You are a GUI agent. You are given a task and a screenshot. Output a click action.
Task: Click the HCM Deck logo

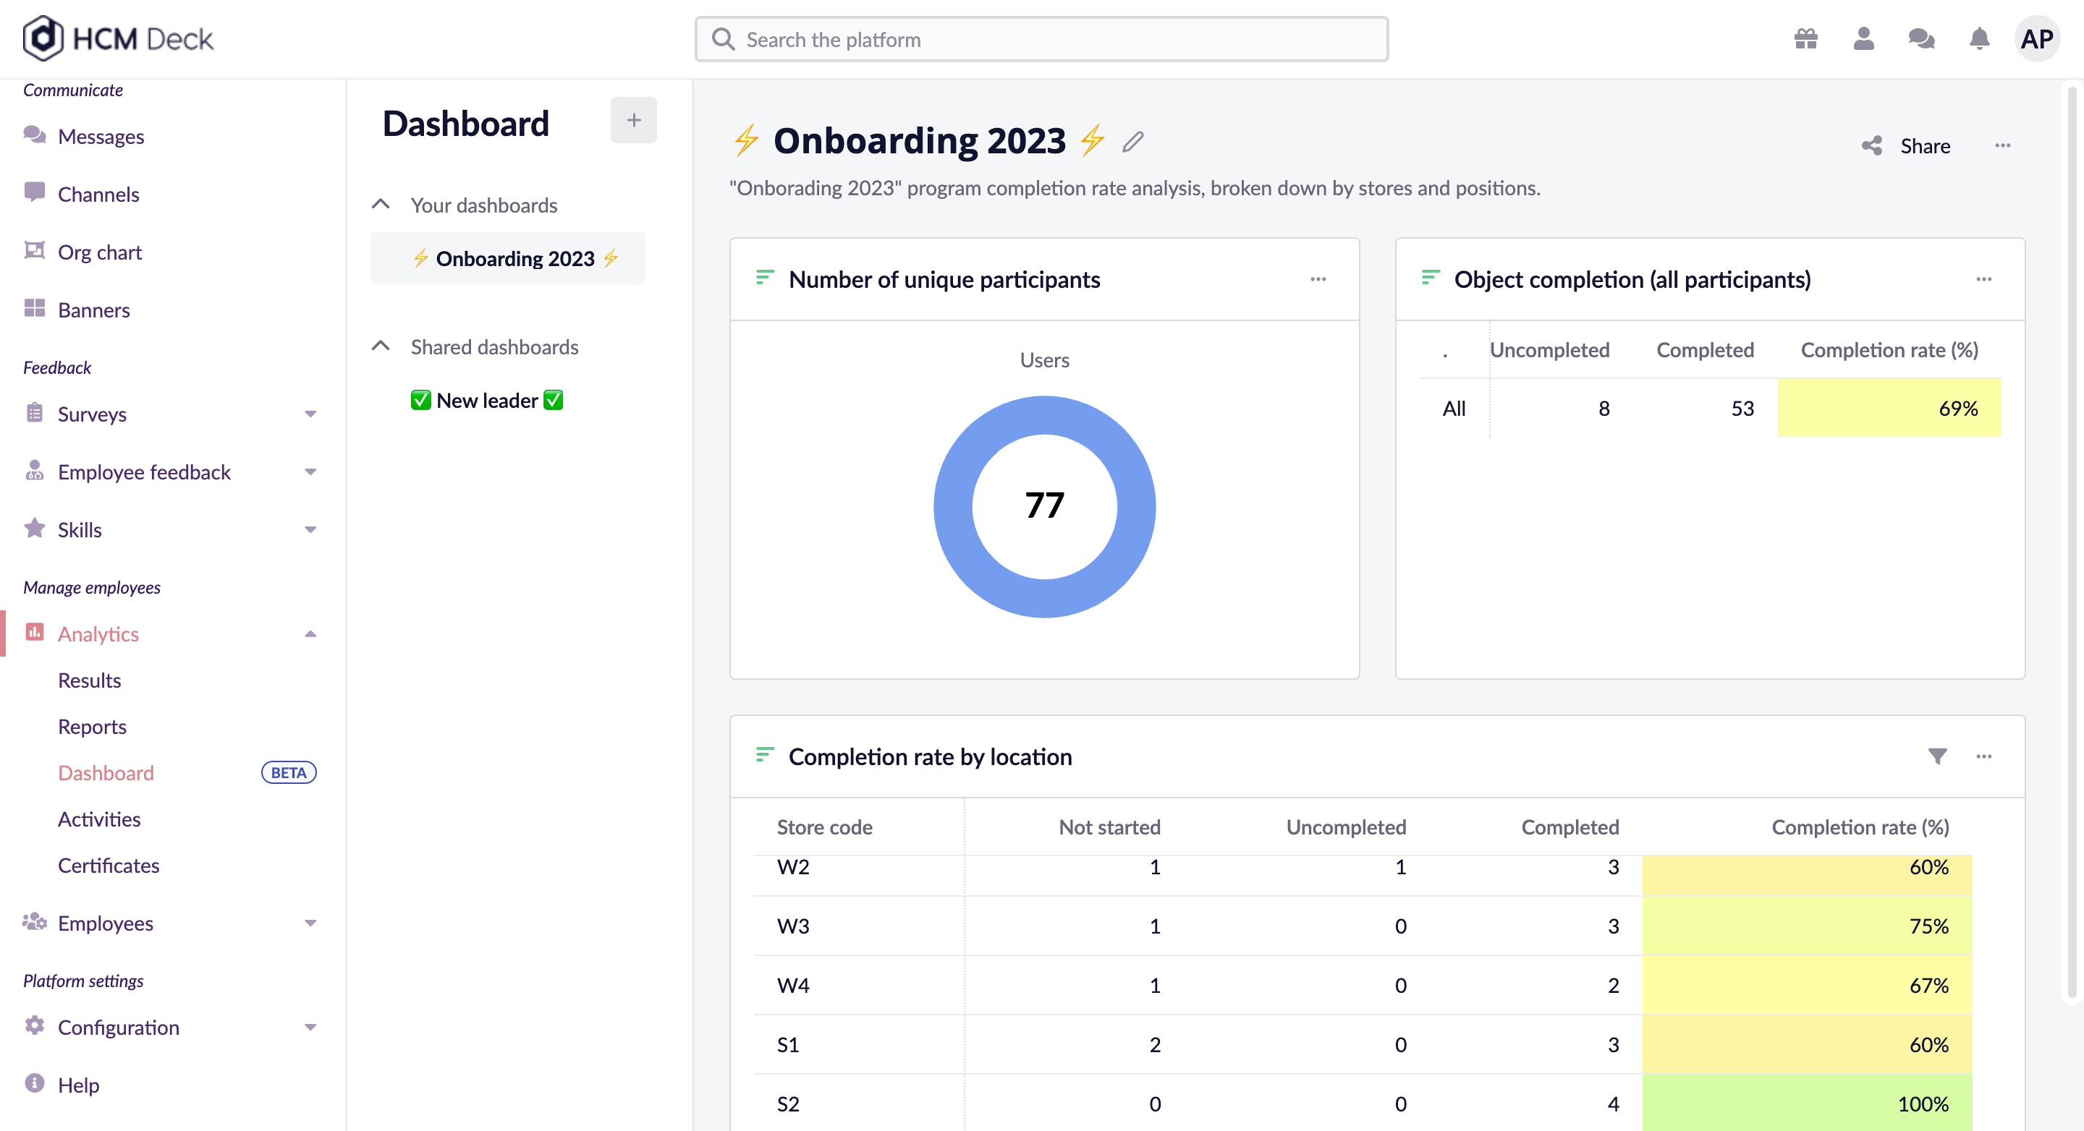tap(118, 38)
